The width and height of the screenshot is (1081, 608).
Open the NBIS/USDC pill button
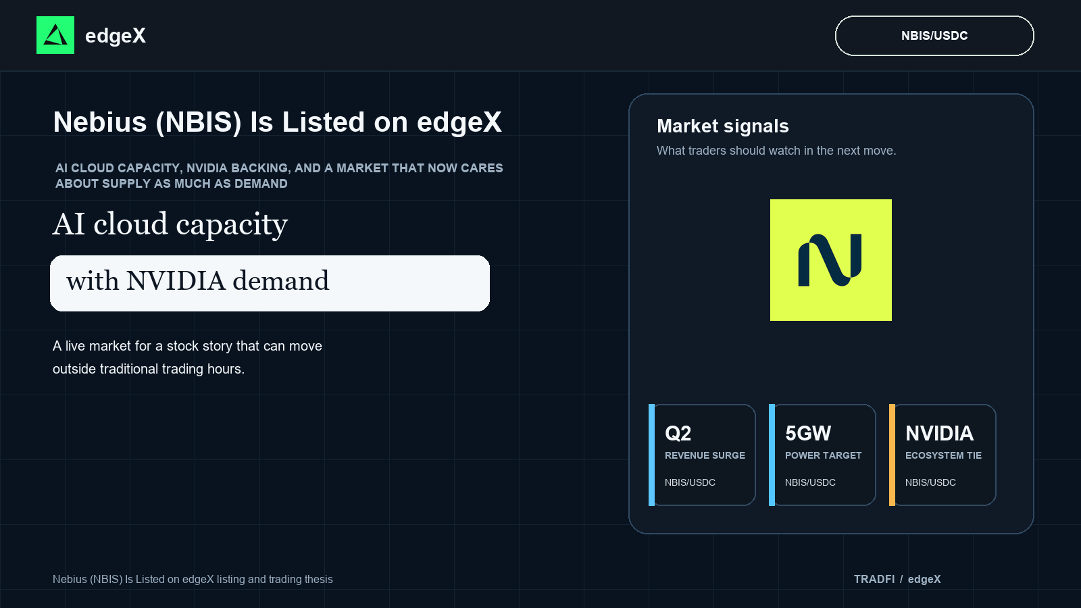coord(934,36)
